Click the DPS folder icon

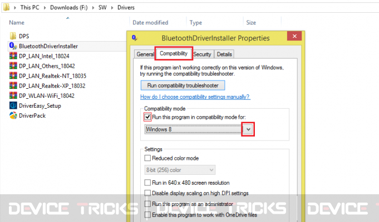tap(13, 36)
